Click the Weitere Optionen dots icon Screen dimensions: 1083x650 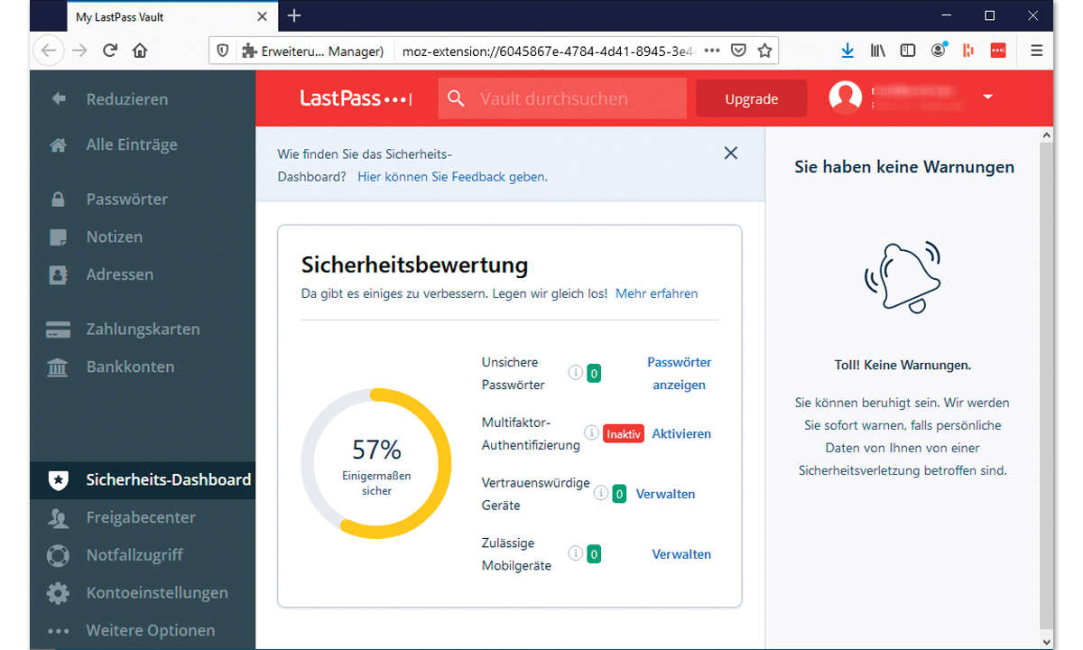[x=58, y=631]
